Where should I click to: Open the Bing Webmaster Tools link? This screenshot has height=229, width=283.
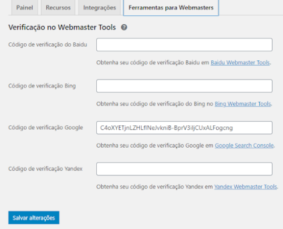[x=243, y=104]
